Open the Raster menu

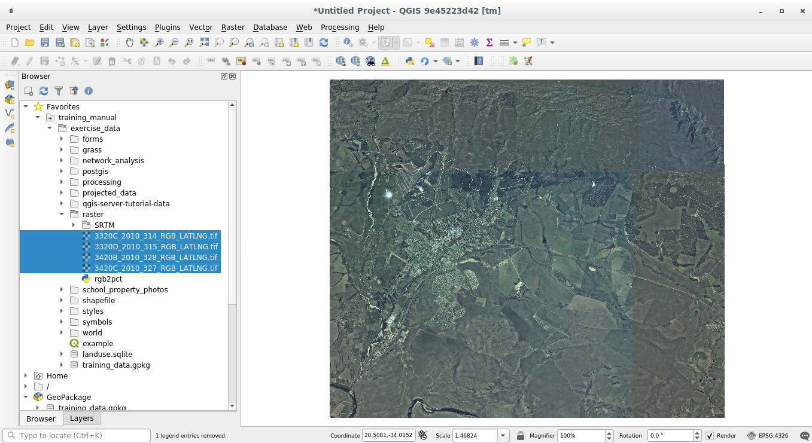click(x=232, y=28)
